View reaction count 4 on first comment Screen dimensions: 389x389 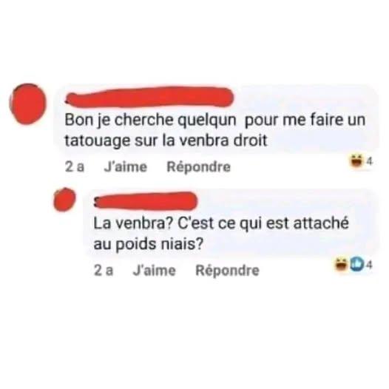click(369, 161)
